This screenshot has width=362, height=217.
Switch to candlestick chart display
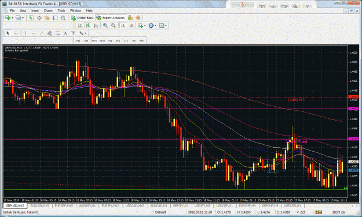tap(88, 25)
